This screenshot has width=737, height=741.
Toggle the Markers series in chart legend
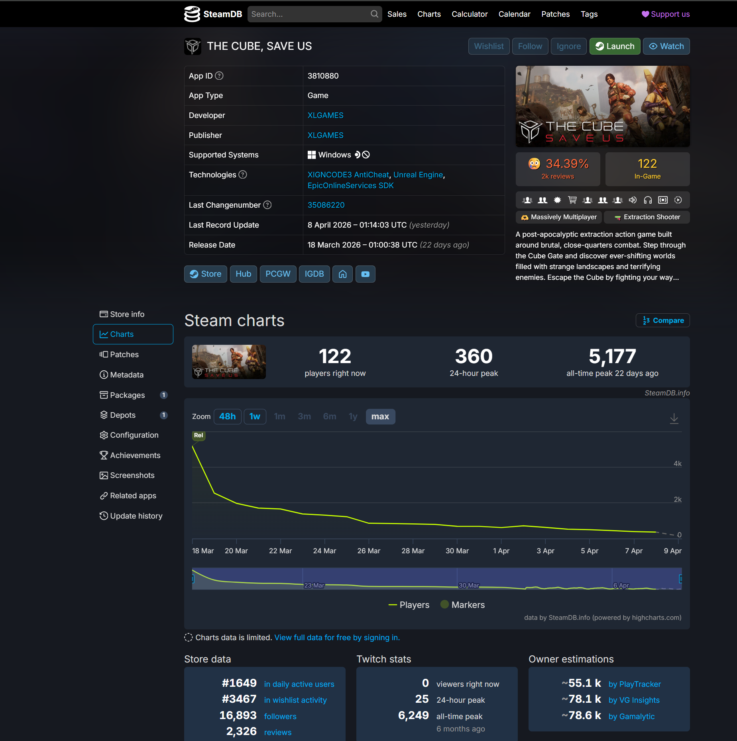[x=463, y=605]
